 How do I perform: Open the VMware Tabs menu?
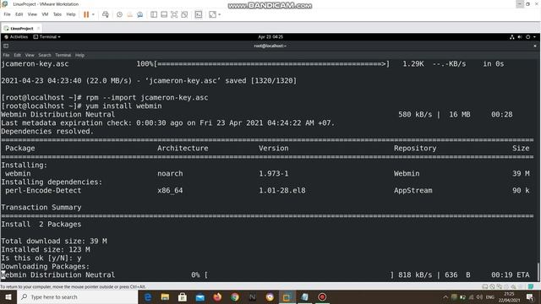(x=57, y=14)
